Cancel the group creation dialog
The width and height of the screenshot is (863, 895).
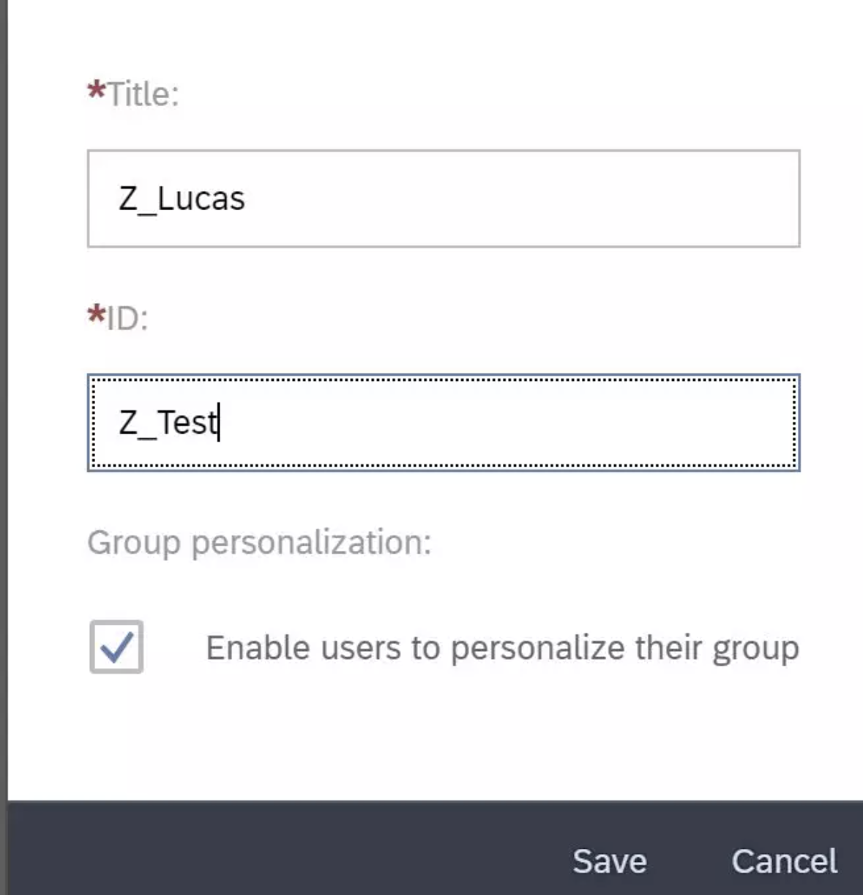click(784, 861)
